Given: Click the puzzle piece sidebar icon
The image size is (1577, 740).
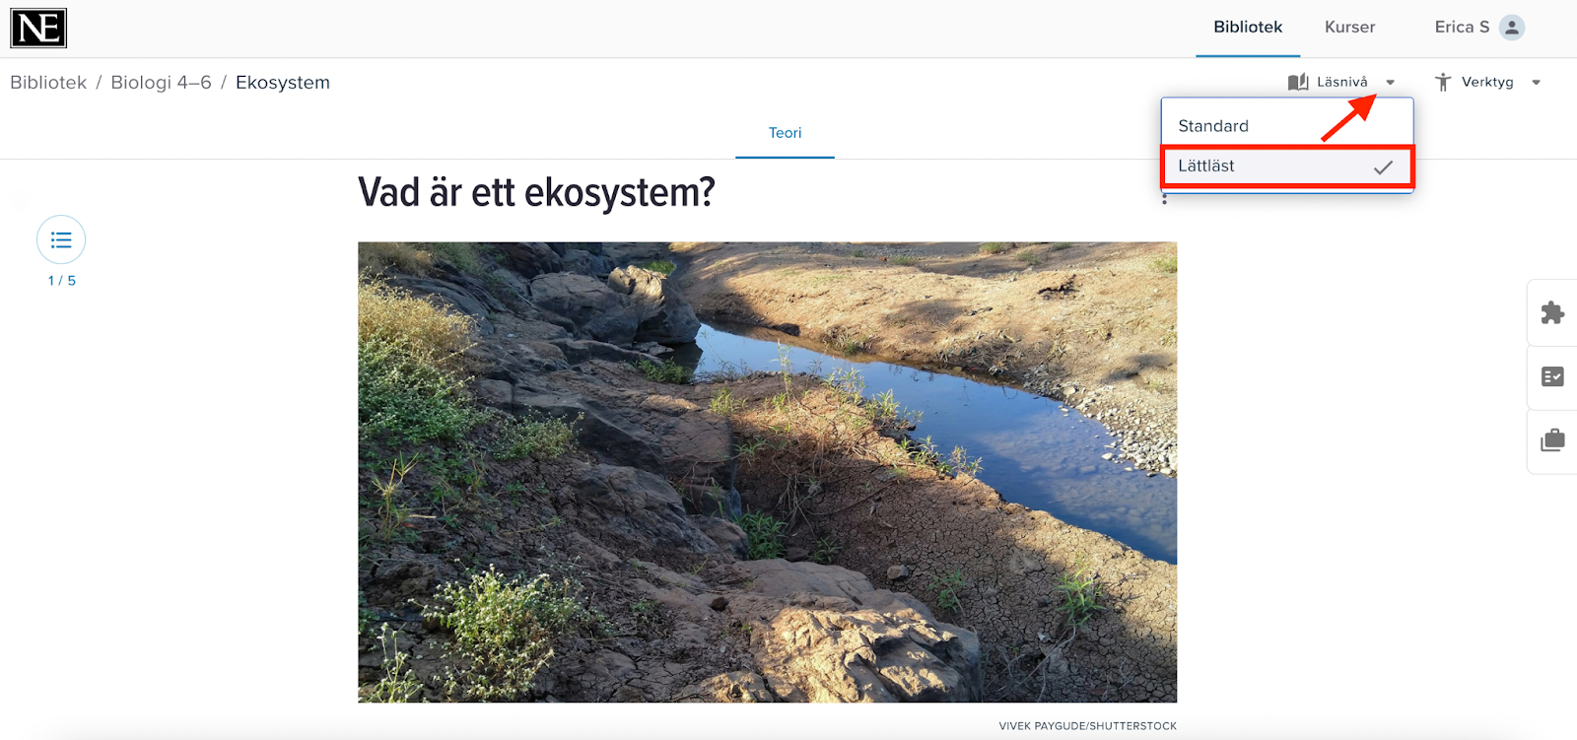Looking at the screenshot, I should pos(1552,312).
